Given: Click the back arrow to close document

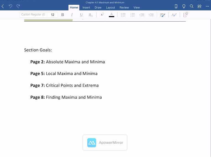Looking at the screenshot, I should click(3, 6).
